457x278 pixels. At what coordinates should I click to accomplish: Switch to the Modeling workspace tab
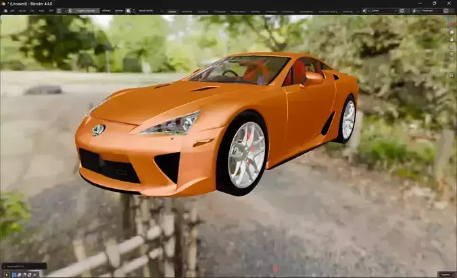(187, 11)
